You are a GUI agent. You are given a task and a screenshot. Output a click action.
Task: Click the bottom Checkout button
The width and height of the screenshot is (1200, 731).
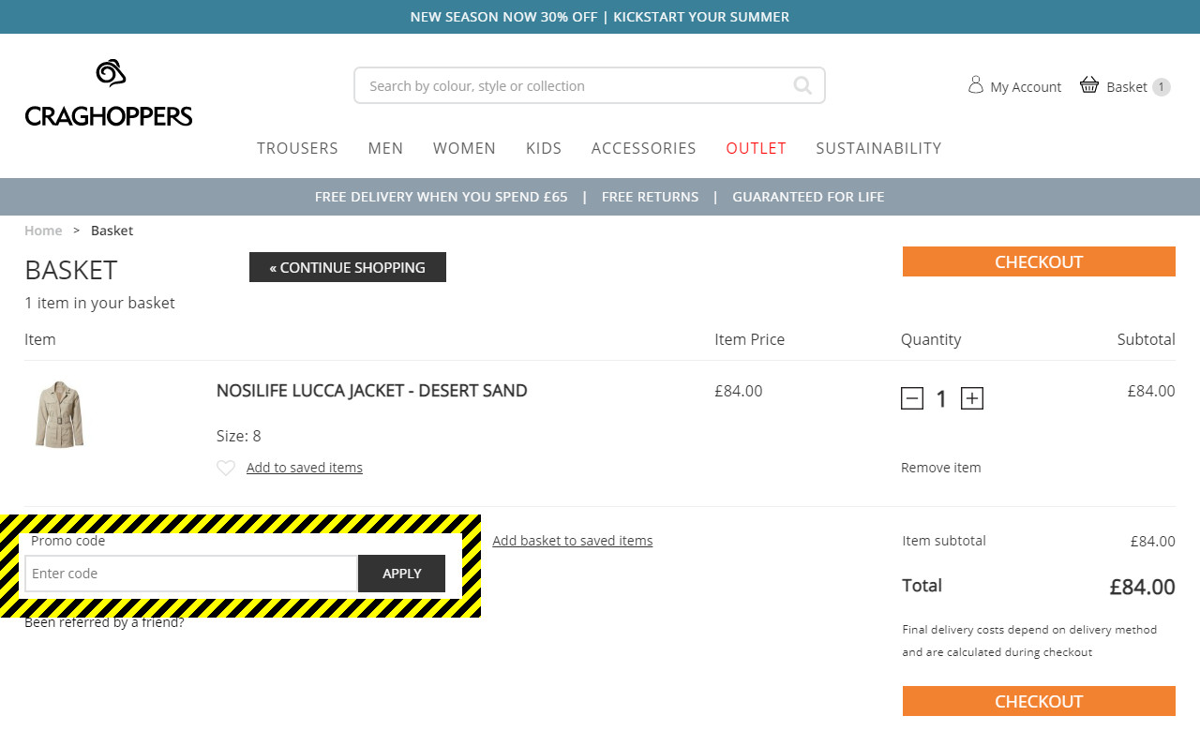[x=1039, y=701]
